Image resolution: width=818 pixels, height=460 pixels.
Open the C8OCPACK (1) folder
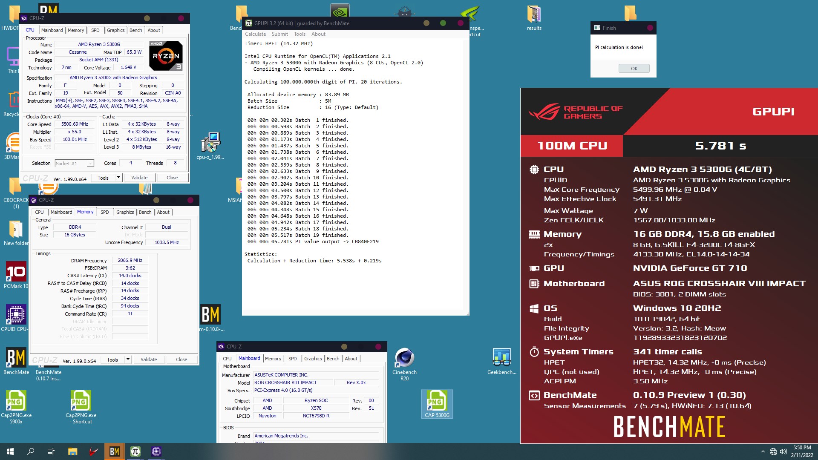click(x=16, y=194)
